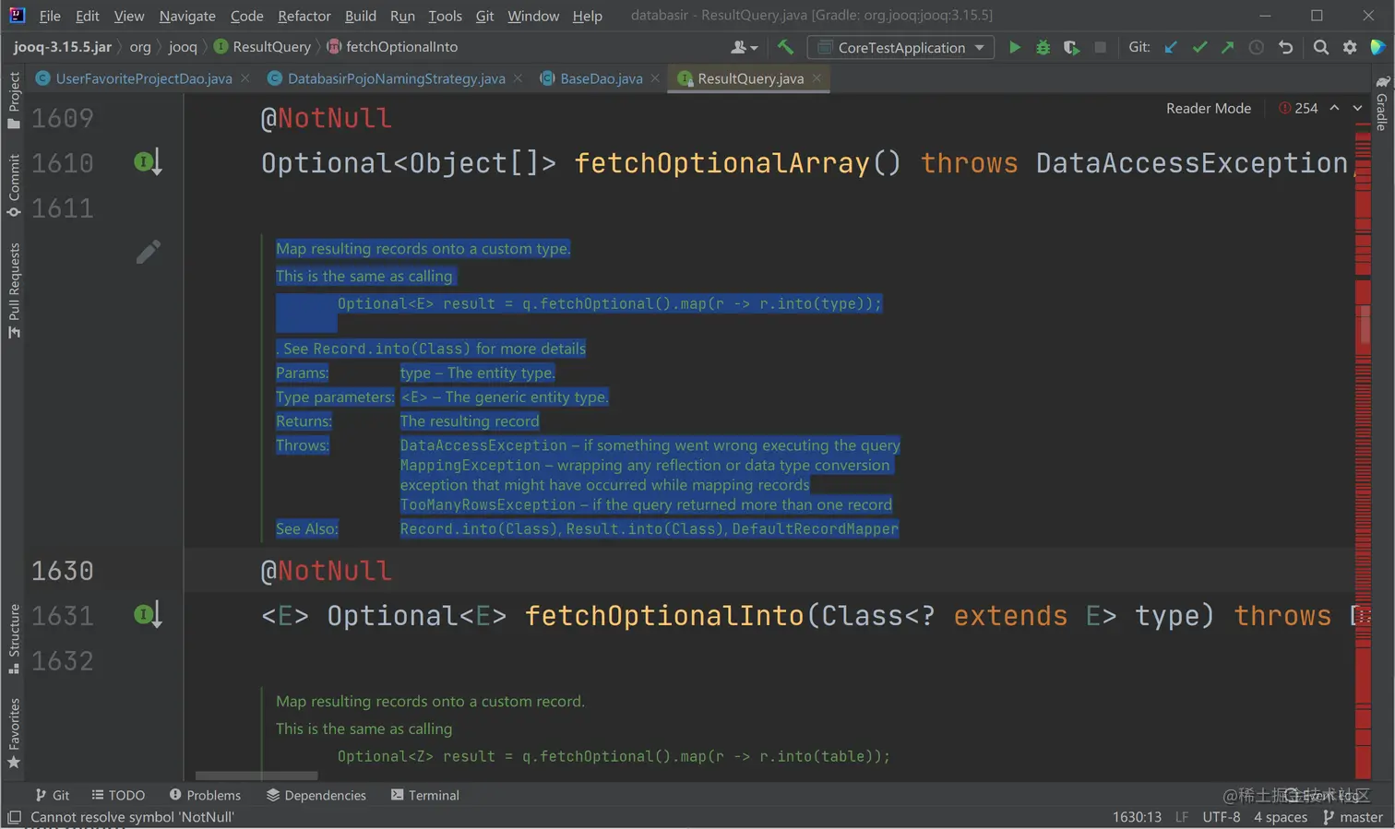
Task: Click line number 1630 in the gutter
Action: coord(63,571)
